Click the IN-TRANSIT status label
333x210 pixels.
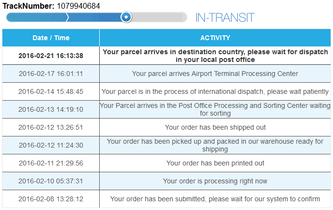click(225, 18)
